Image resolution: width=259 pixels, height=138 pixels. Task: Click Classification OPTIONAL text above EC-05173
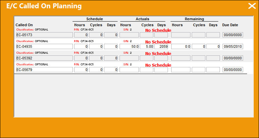pyautogui.click(x=32, y=30)
